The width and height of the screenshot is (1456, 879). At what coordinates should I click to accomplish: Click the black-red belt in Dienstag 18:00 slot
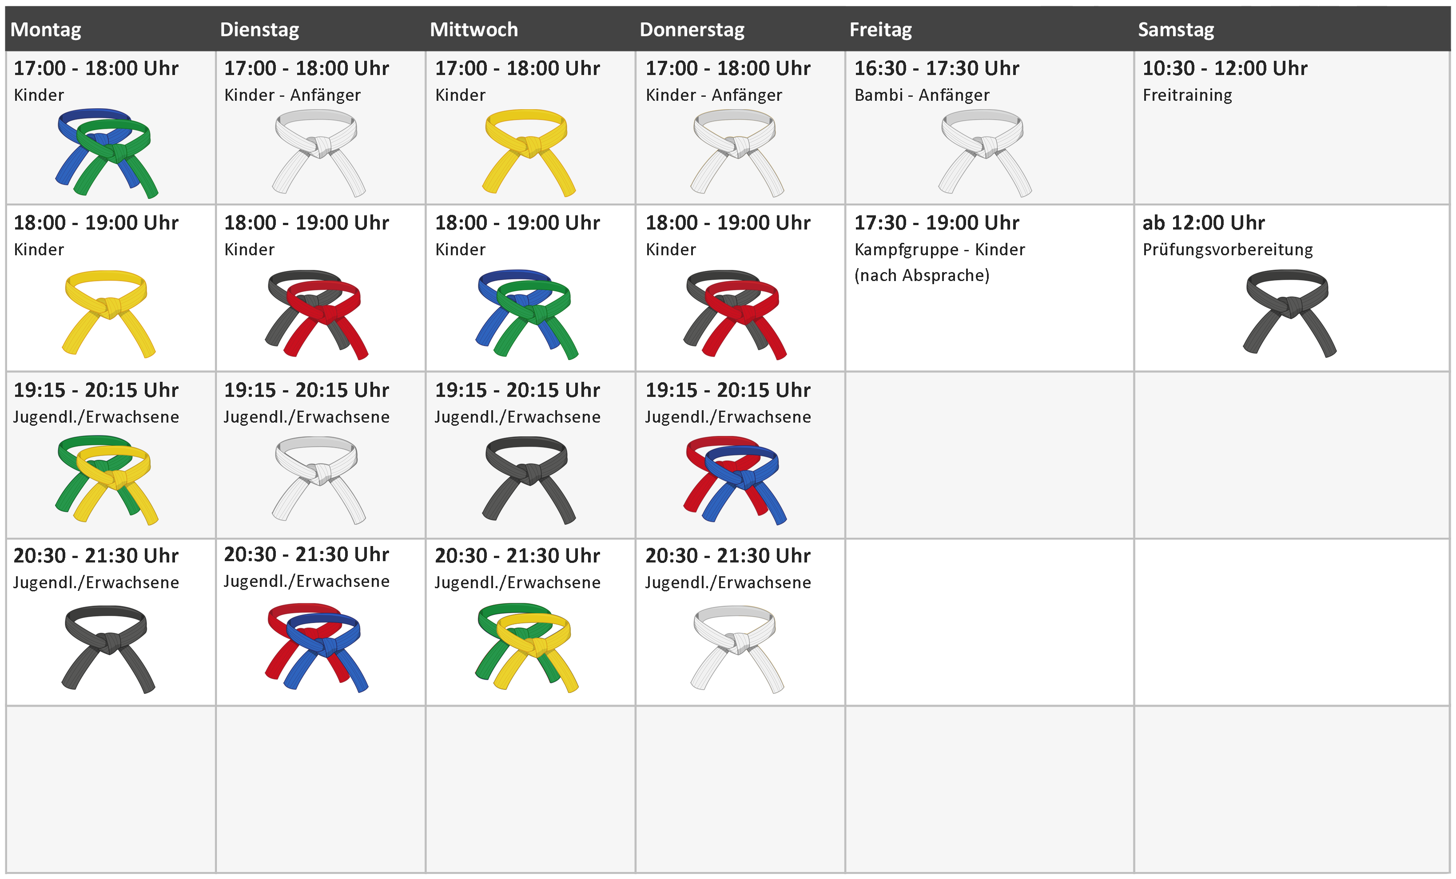[x=317, y=314]
